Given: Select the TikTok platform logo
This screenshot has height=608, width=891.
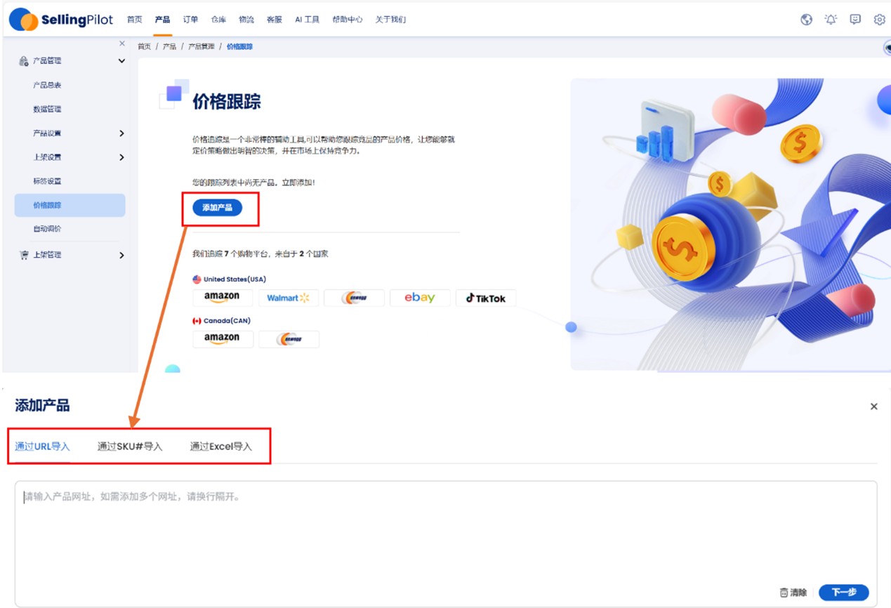Looking at the screenshot, I should pyautogui.click(x=486, y=298).
